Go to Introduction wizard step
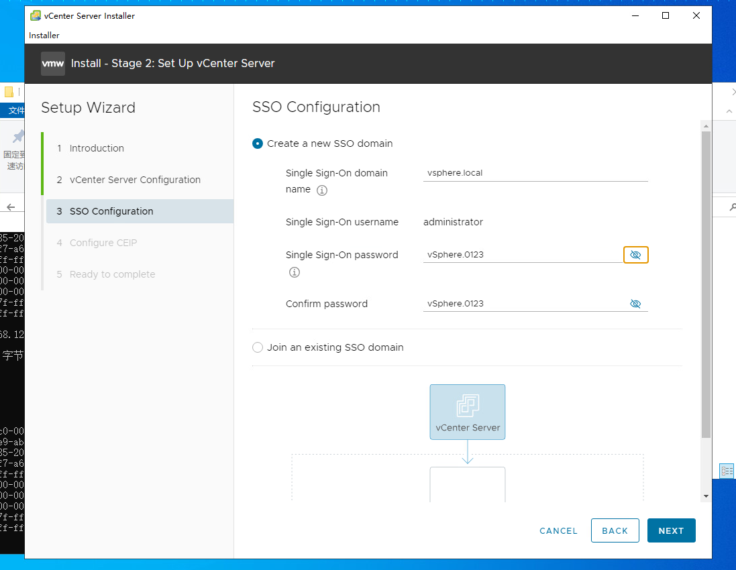 tap(97, 148)
